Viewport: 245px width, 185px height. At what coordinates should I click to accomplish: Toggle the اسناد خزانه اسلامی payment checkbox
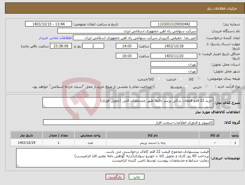156,86
